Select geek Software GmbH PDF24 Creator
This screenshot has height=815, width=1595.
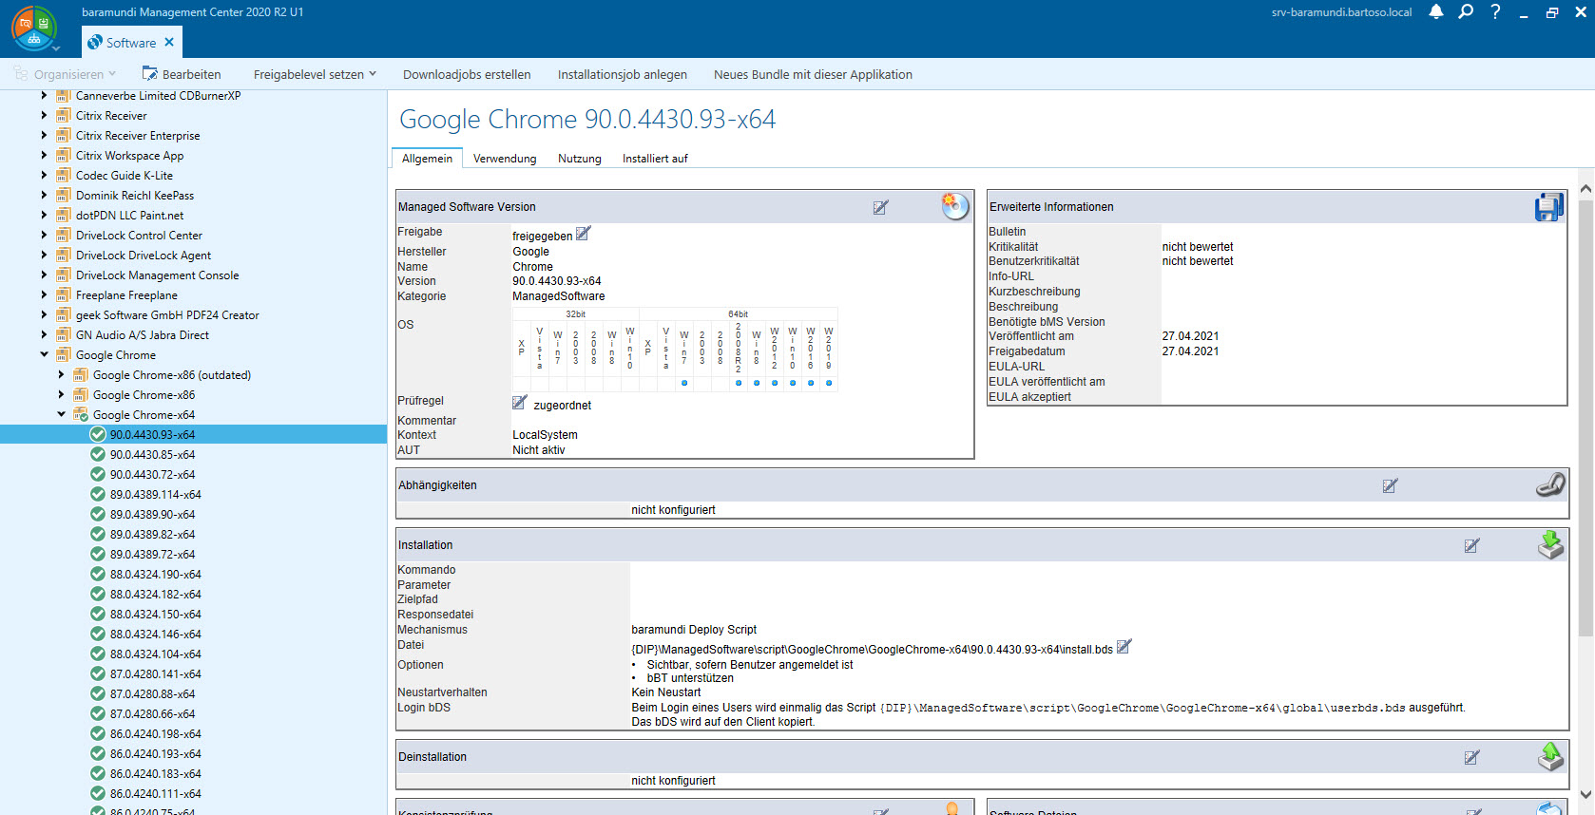tap(167, 314)
